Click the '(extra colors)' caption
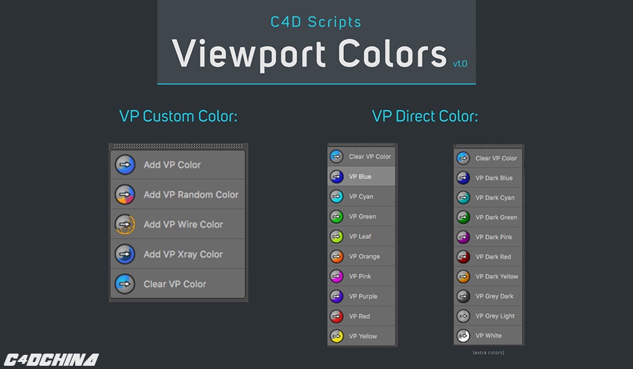The height and width of the screenshot is (369, 633). [488, 352]
